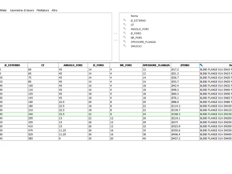Select the BLIND FLANGE 01A DN50 row

tap(116, 94)
